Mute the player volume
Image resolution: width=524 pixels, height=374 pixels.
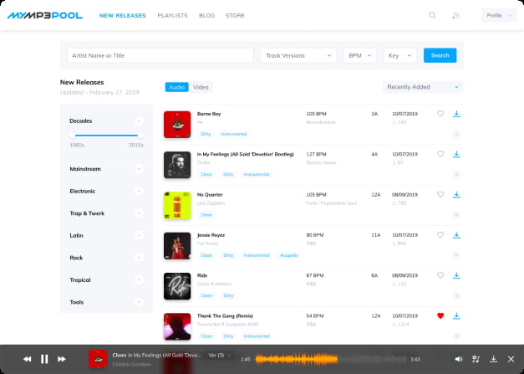tap(458, 359)
